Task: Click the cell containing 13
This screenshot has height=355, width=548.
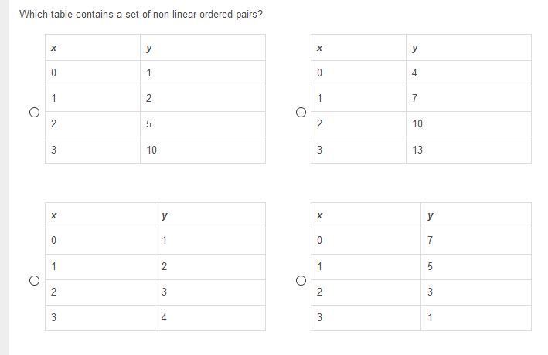Action: pyautogui.click(x=417, y=150)
